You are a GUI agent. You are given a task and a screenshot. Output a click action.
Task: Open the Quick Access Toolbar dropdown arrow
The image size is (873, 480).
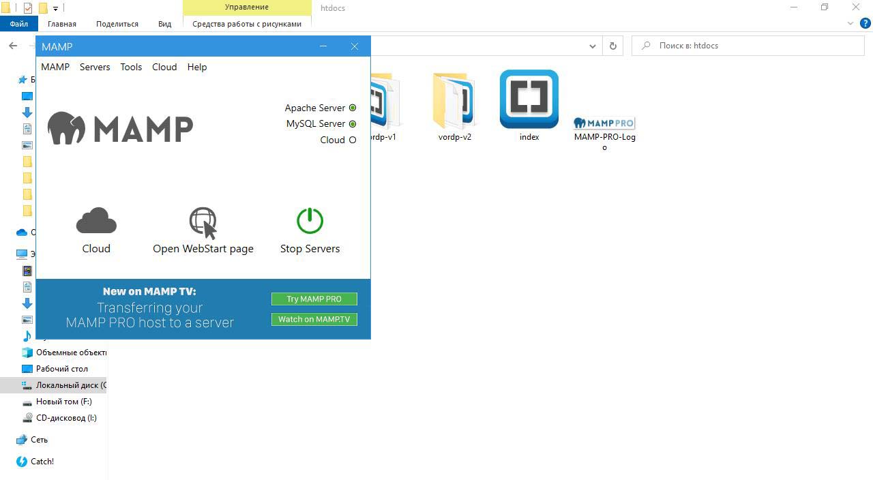click(56, 9)
